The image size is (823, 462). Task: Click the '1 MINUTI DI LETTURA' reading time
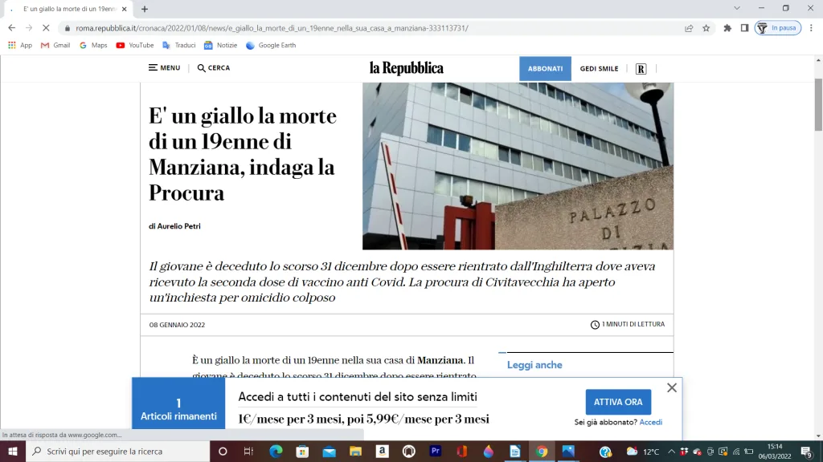pos(628,325)
